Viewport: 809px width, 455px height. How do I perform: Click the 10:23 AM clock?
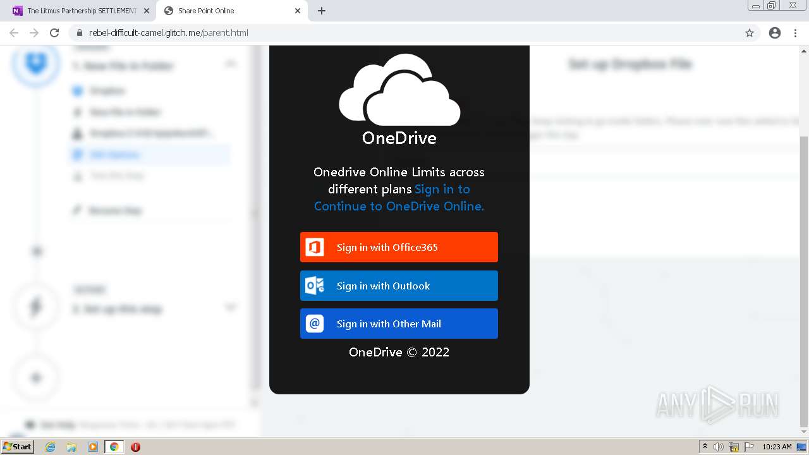click(x=777, y=447)
